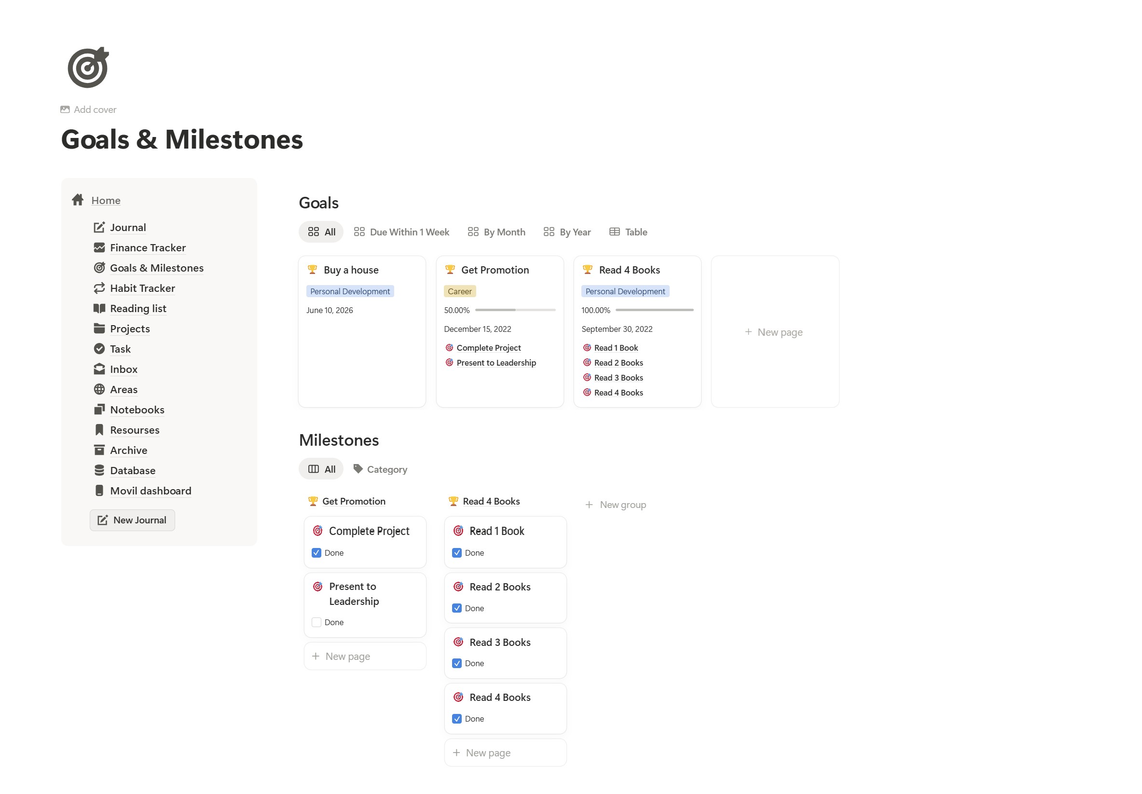Viewport: 1142px width, 794px height.
Task: Click the Career tag on Get Promotion
Action: [x=460, y=291]
